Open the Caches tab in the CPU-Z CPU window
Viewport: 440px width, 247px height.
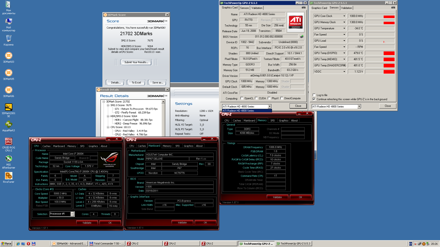46,146
